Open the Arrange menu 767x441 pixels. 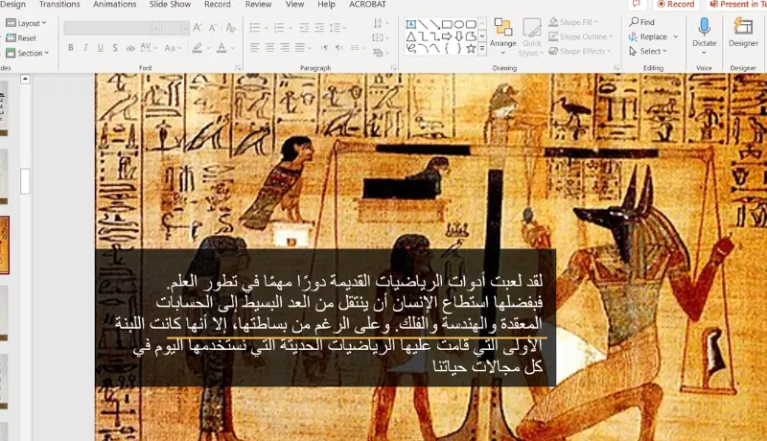[502, 35]
